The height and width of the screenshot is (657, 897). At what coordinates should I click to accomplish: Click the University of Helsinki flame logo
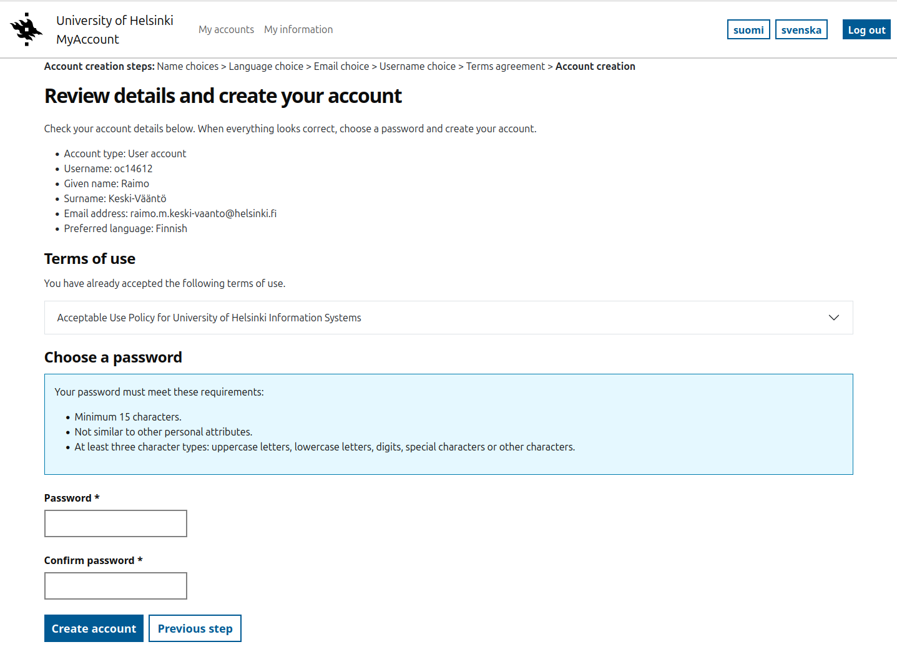coord(26,29)
